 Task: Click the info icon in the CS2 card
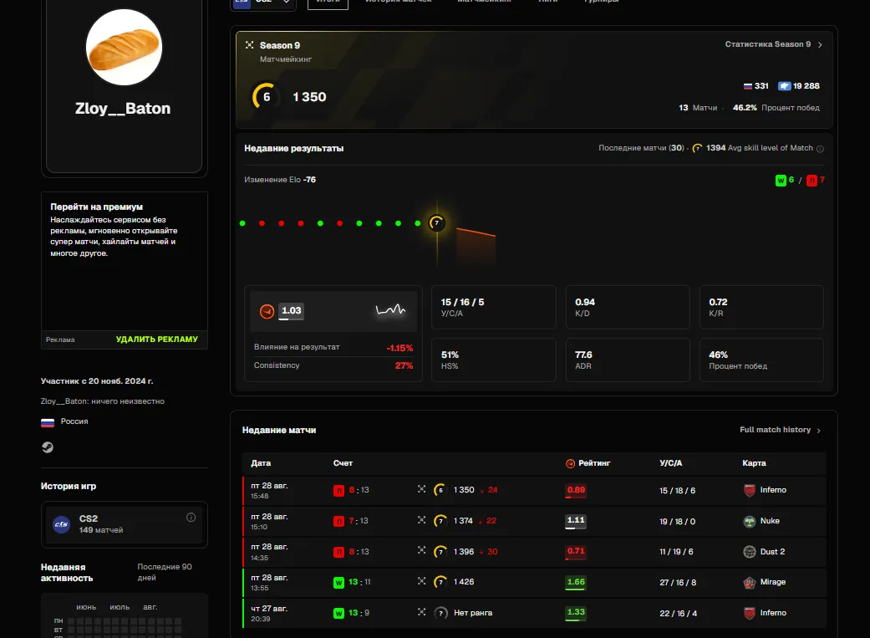[x=191, y=518]
